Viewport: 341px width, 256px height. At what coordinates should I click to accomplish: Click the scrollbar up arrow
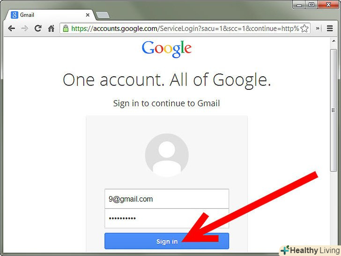click(334, 41)
